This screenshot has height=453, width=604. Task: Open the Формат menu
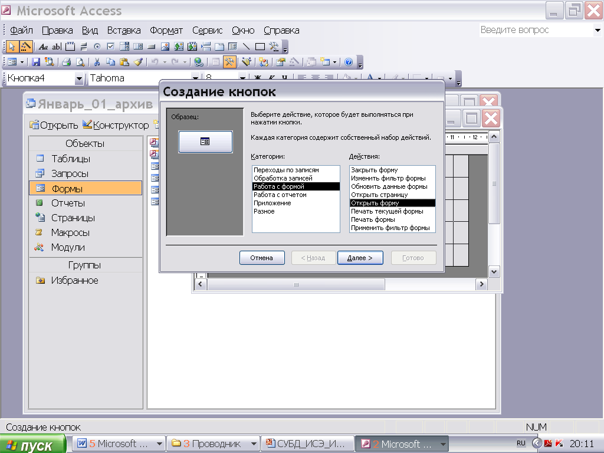(166, 31)
